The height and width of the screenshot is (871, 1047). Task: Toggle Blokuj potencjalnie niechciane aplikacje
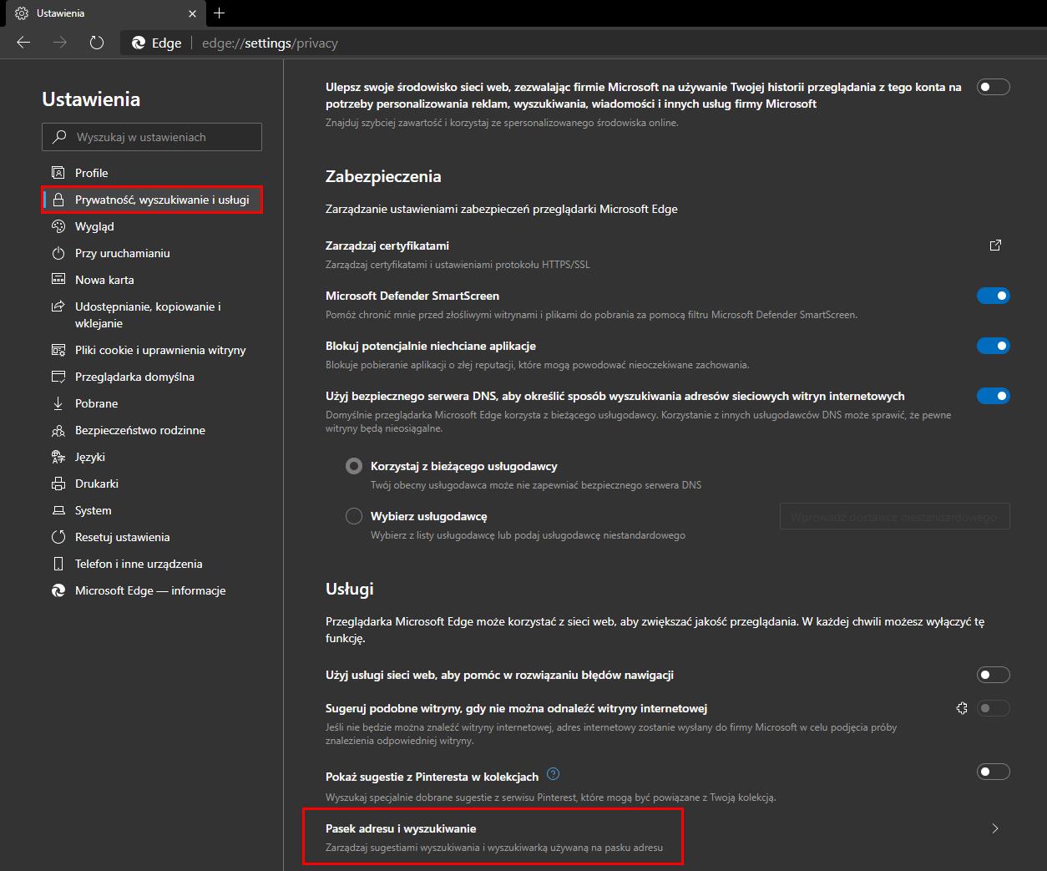point(994,346)
